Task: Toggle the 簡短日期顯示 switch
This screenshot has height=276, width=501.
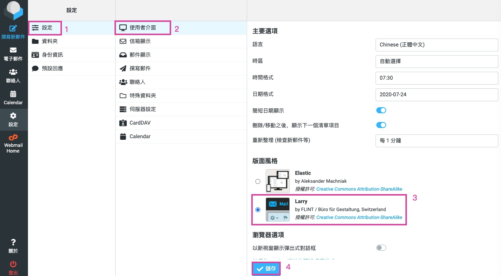Action: [381, 111]
